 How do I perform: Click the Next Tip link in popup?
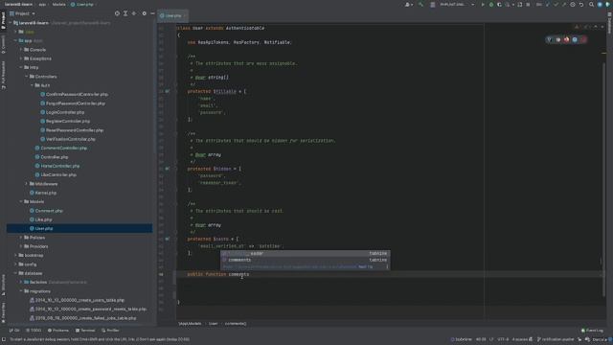click(x=366, y=266)
